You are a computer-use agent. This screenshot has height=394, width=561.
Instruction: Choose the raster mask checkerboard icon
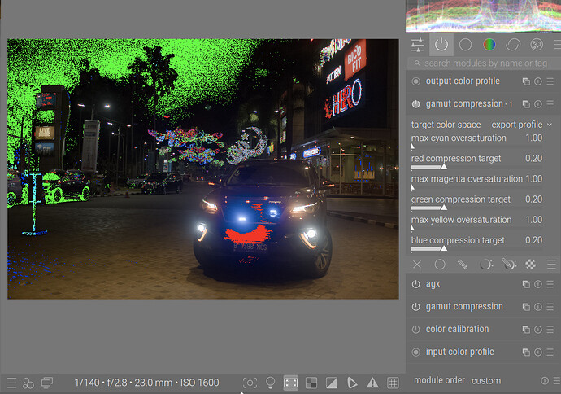pyautogui.click(x=531, y=265)
